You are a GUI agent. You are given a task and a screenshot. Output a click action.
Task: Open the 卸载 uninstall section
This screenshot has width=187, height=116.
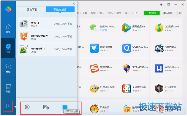click(x=8, y=88)
